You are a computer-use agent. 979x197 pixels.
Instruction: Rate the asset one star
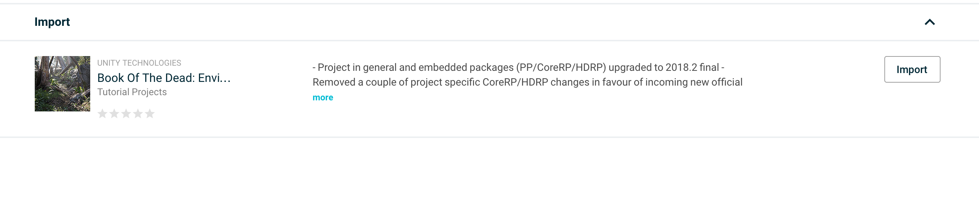click(102, 114)
